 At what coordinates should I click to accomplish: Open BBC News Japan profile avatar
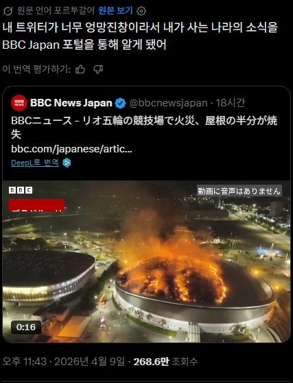pyautogui.click(x=19, y=103)
